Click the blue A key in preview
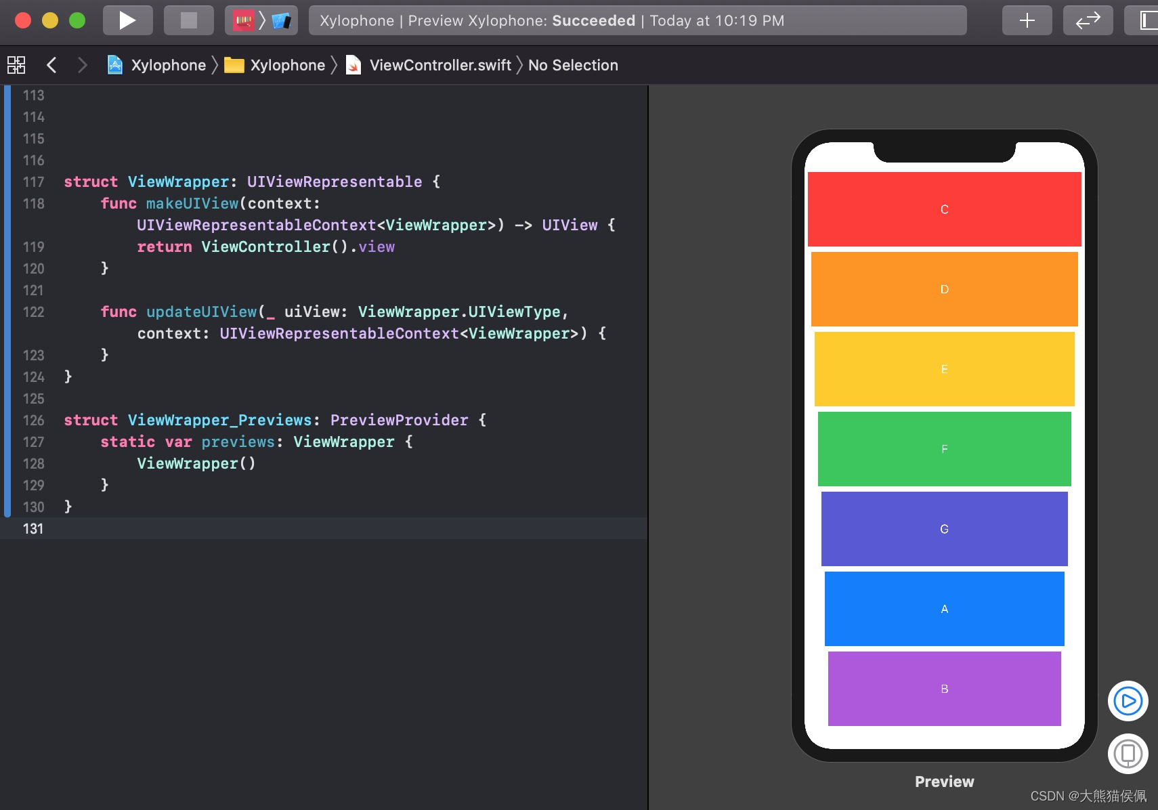The width and height of the screenshot is (1158, 810). 944,609
